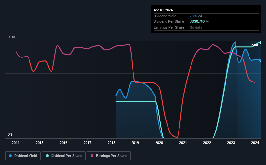This screenshot has height=165, width=266.
Task: Click the teal Dividend Per Share legend dot
Action: coord(47,156)
